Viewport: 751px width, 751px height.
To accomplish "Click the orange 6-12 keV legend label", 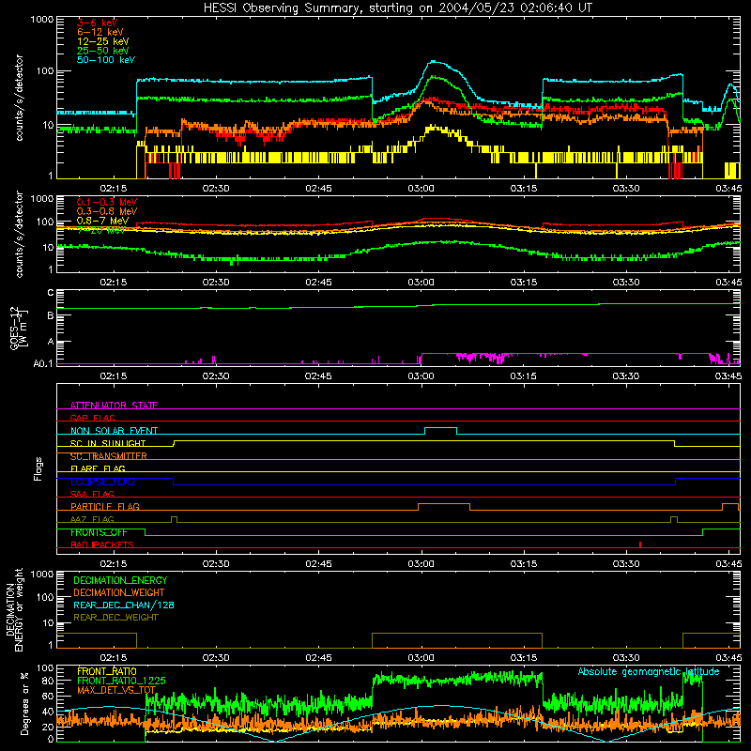I will [100, 32].
